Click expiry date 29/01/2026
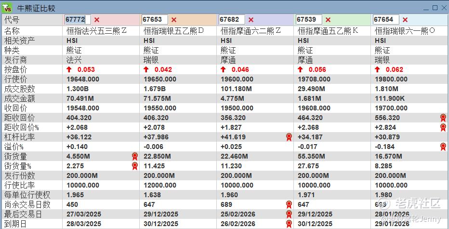This screenshot has width=449, height=229. (392, 224)
